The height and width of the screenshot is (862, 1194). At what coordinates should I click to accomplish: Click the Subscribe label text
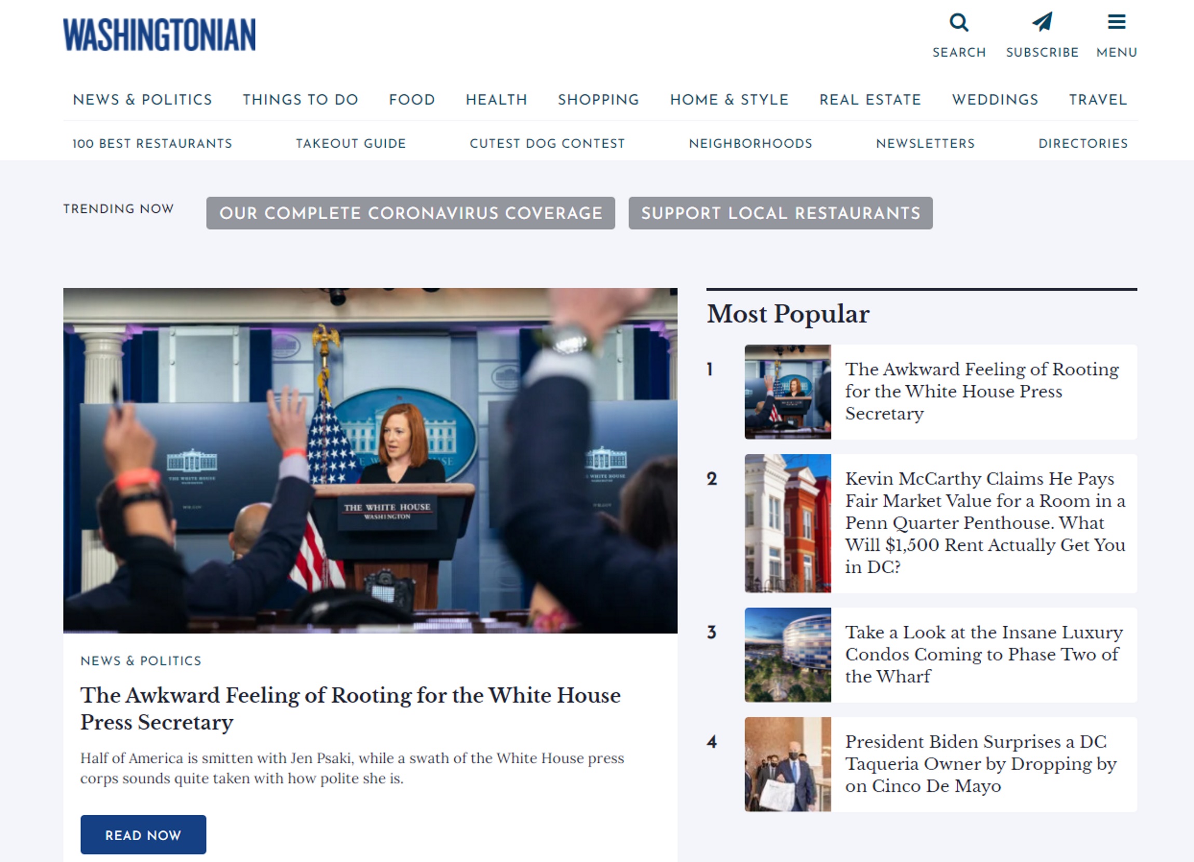(1042, 52)
